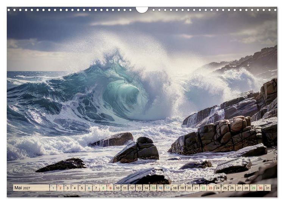The image size is (284, 204).
Task: Select the red Sunday date 2
Action: tap(60, 188)
